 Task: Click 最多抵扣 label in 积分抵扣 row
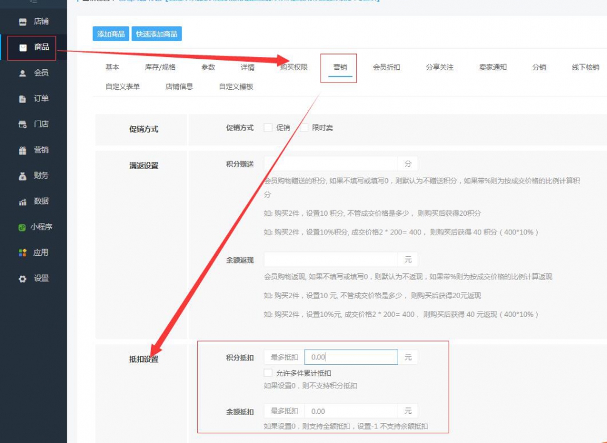tap(285, 357)
